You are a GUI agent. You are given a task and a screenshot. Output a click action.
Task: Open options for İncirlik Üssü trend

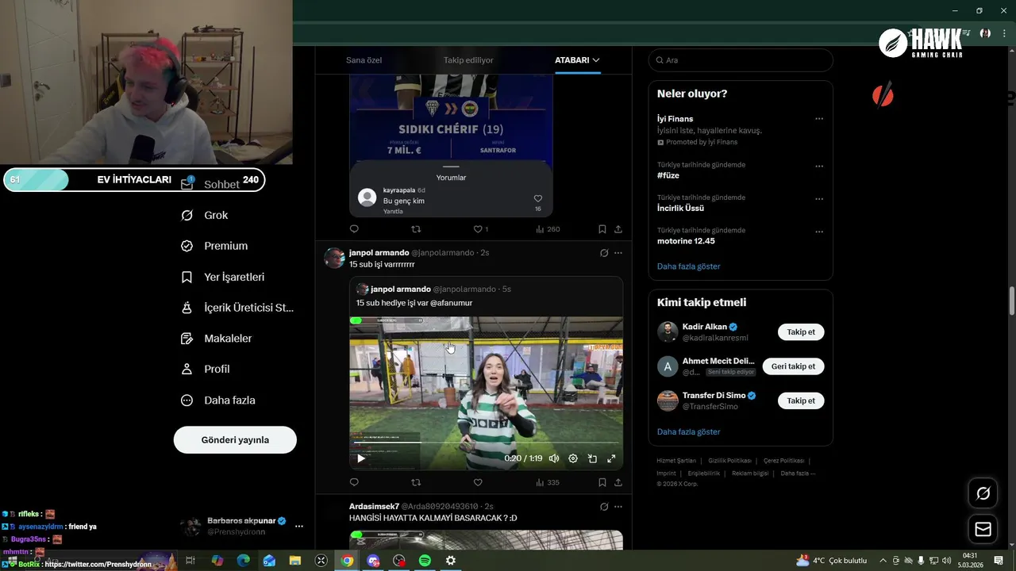point(819,199)
